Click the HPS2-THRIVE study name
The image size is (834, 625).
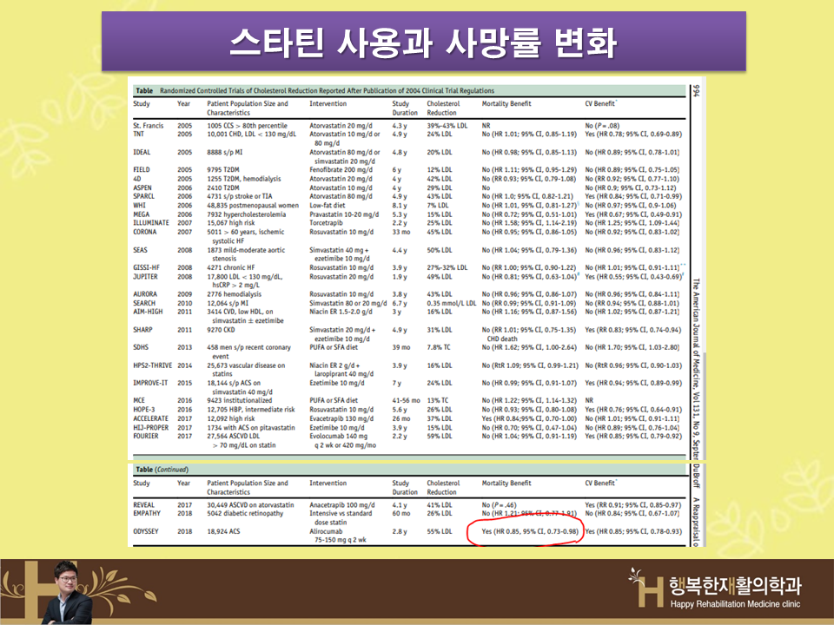(153, 365)
